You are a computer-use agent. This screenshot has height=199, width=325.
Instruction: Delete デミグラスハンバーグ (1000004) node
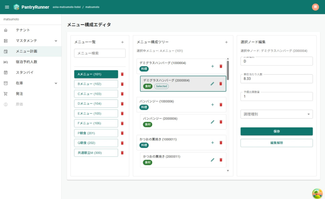pyautogui.click(x=221, y=66)
